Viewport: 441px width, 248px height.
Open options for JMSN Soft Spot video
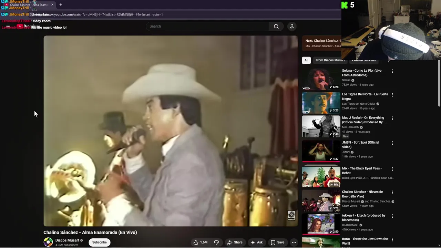point(392,143)
